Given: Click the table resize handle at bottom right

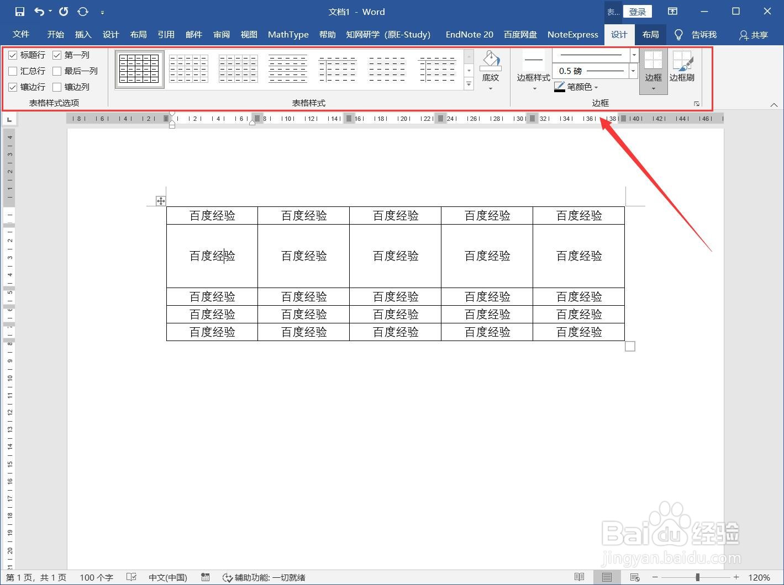Looking at the screenshot, I should (x=630, y=346).
